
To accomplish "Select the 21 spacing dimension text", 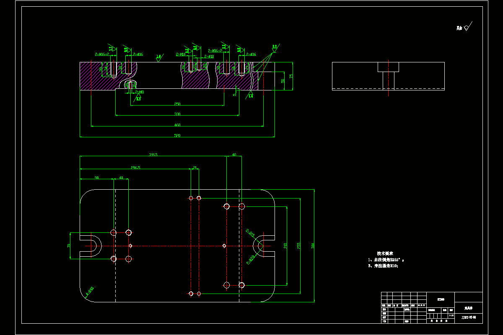I will [x=195, y=167].
